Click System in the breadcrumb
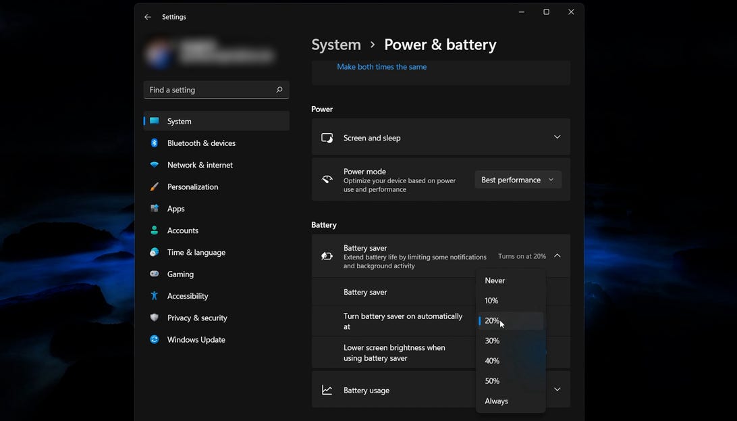Screen dimensions: 737x421 click(336, 45)
